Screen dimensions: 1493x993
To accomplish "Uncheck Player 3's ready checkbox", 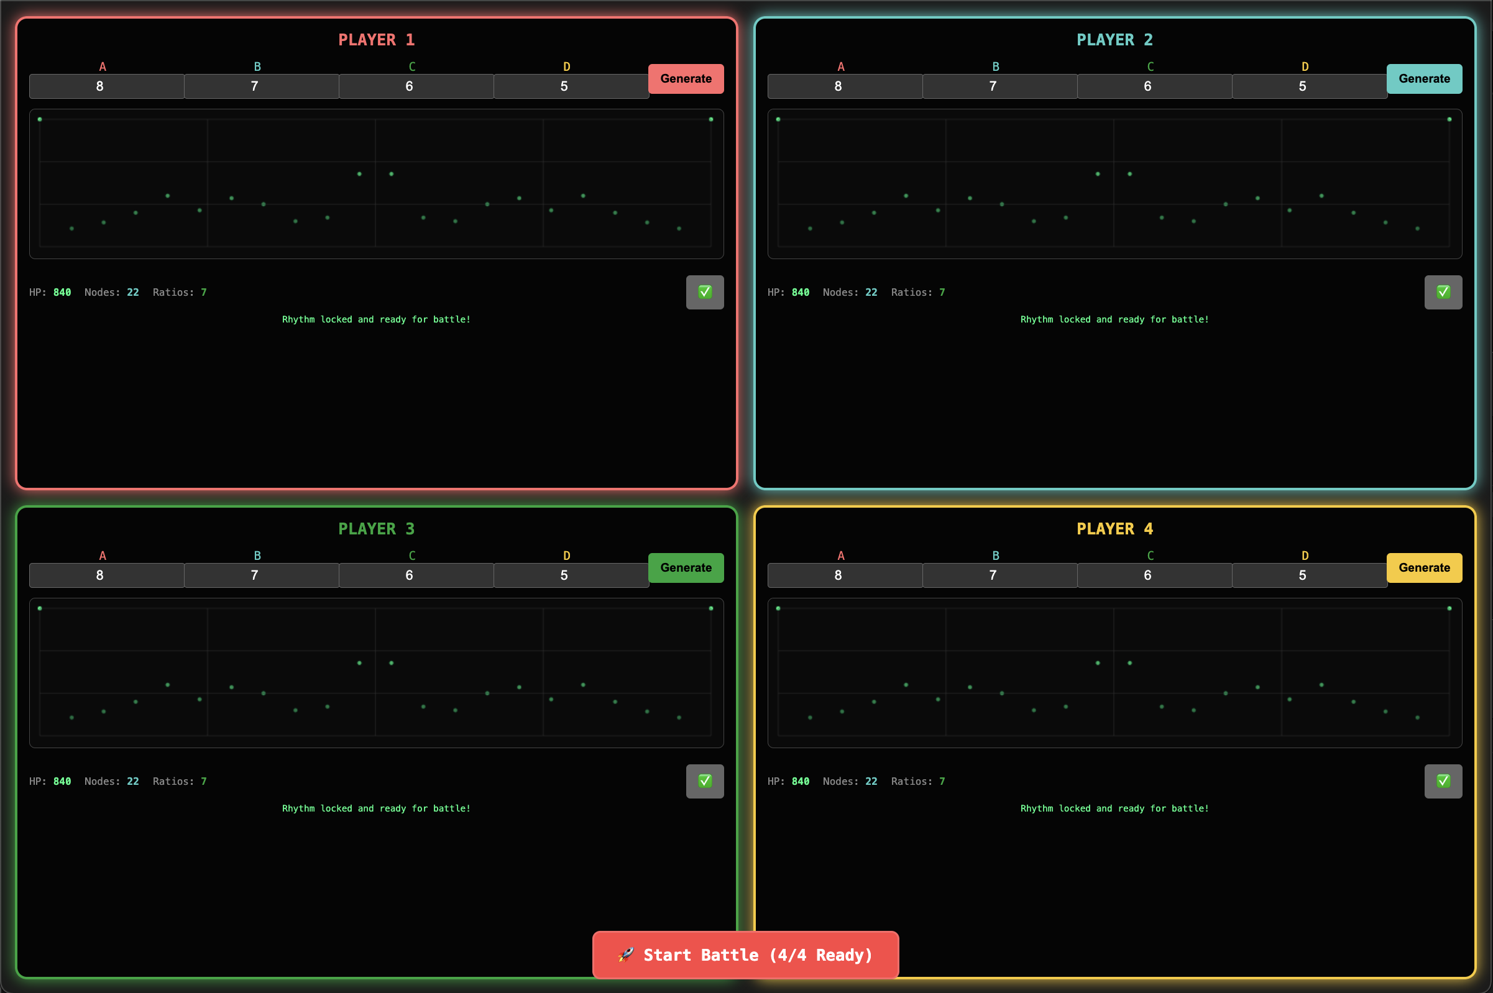I will tap(704, 781).
